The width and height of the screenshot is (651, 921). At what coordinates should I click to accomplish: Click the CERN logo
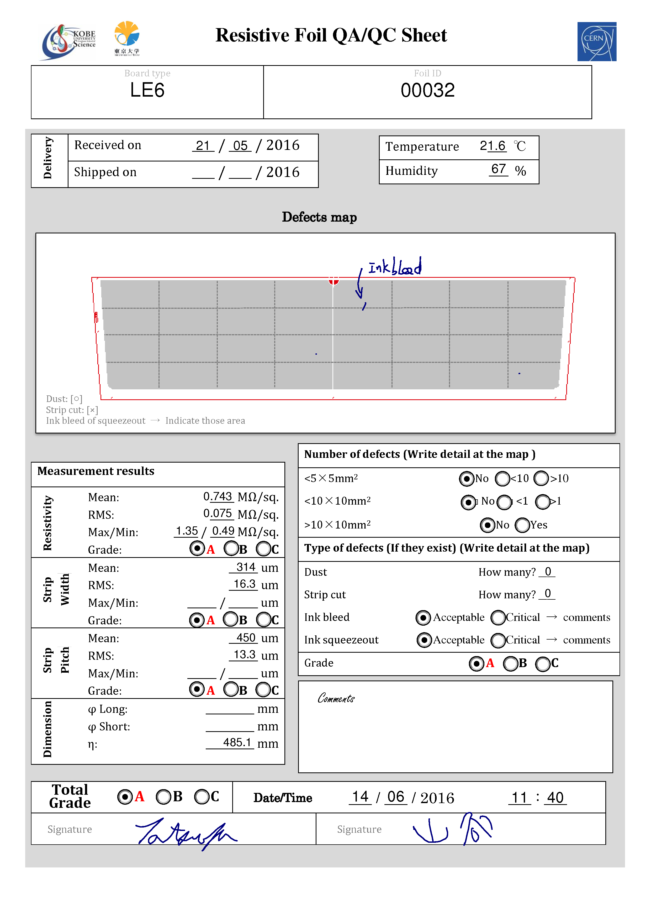pos(596,41)
